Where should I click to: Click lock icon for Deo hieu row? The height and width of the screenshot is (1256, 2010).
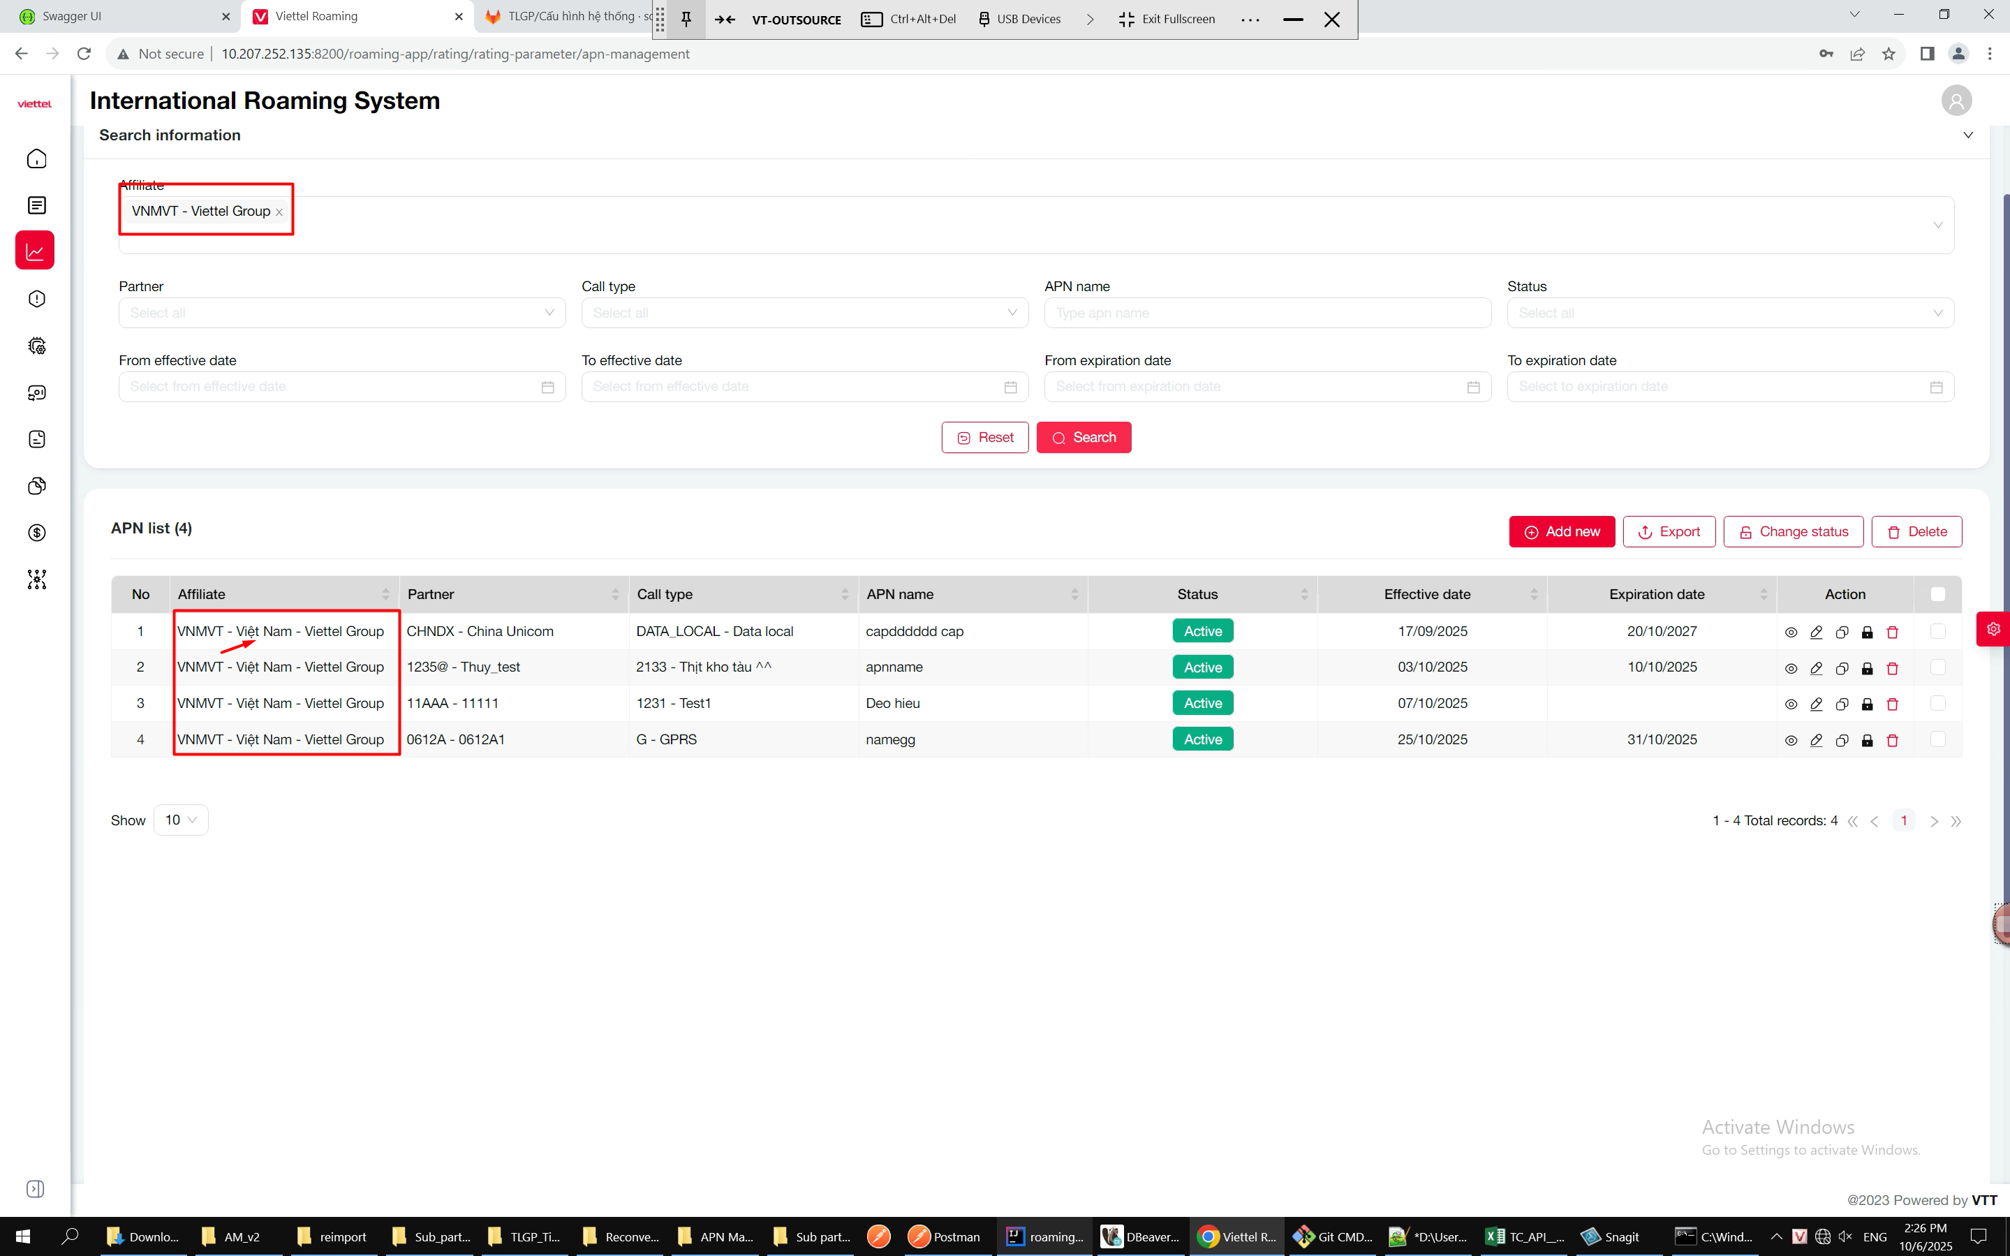1867,704
